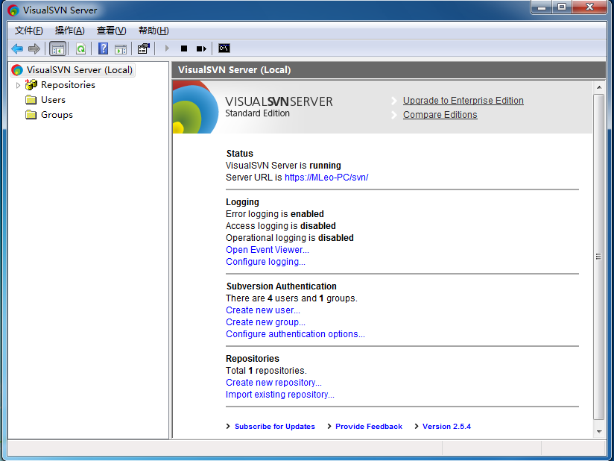Click Create new user link
The width and height of the screenshot is (614, 461).
tap(263, 310)
